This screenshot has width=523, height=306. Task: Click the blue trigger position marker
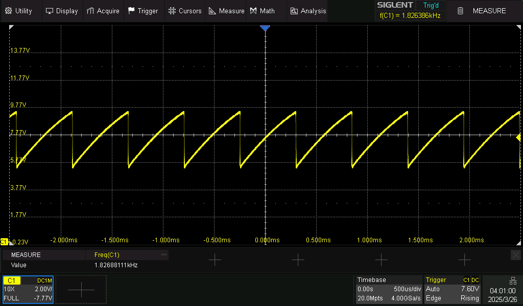click(265, 28)
